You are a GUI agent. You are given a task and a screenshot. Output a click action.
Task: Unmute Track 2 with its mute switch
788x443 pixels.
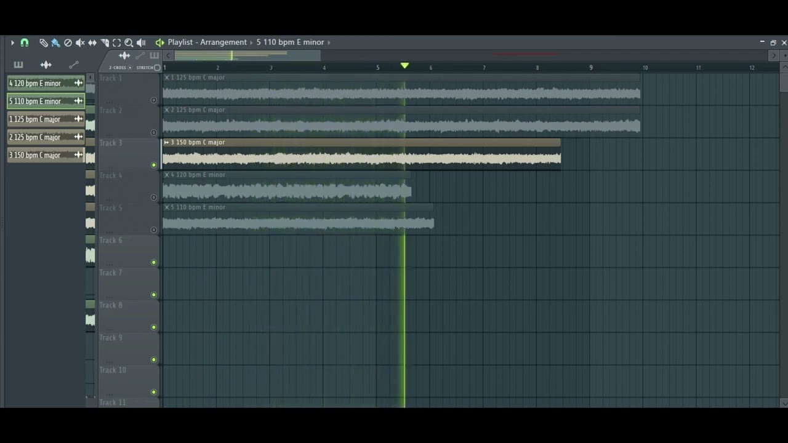(x=153, y=132)
